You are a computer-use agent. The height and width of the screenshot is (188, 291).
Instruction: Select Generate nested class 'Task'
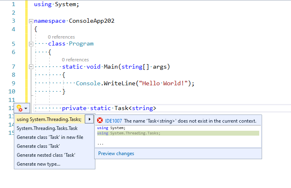pyautogui.click(x=46, y=155)
